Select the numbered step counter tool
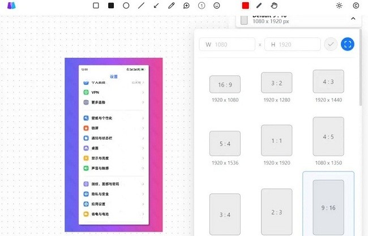Viewport: 368px width, 236px height. tap(202, 6)
